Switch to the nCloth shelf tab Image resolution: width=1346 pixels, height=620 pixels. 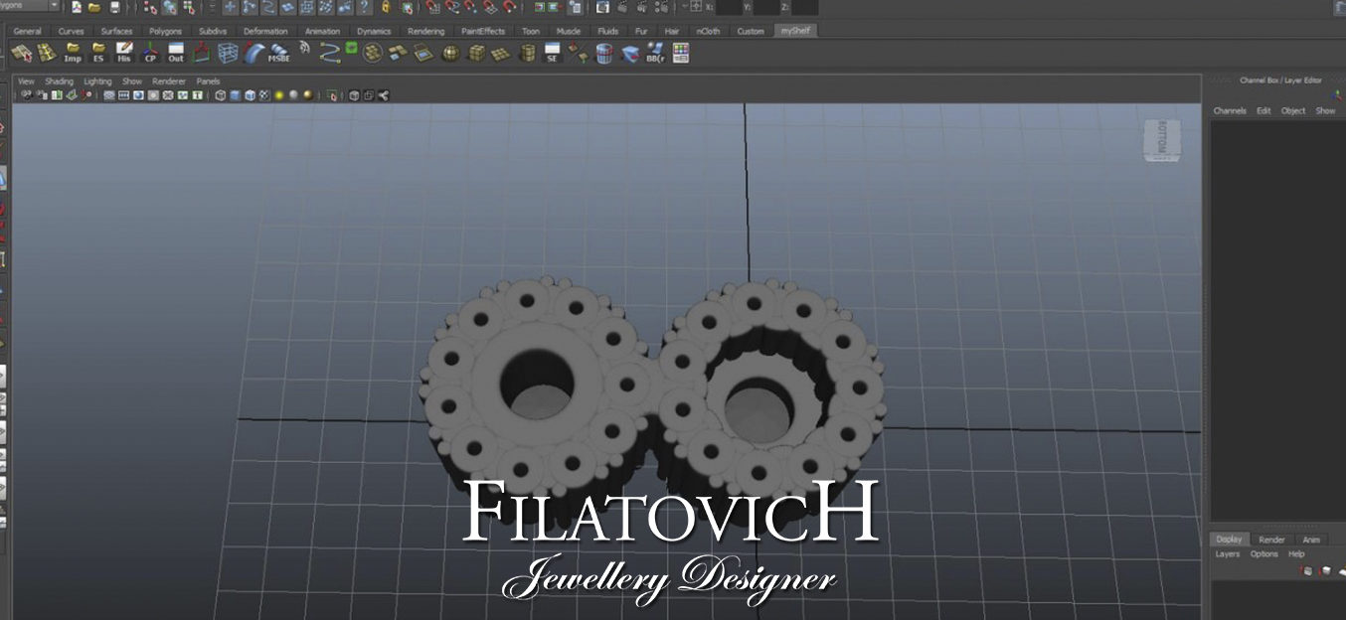pyautogui.click(x=708, y=31)
